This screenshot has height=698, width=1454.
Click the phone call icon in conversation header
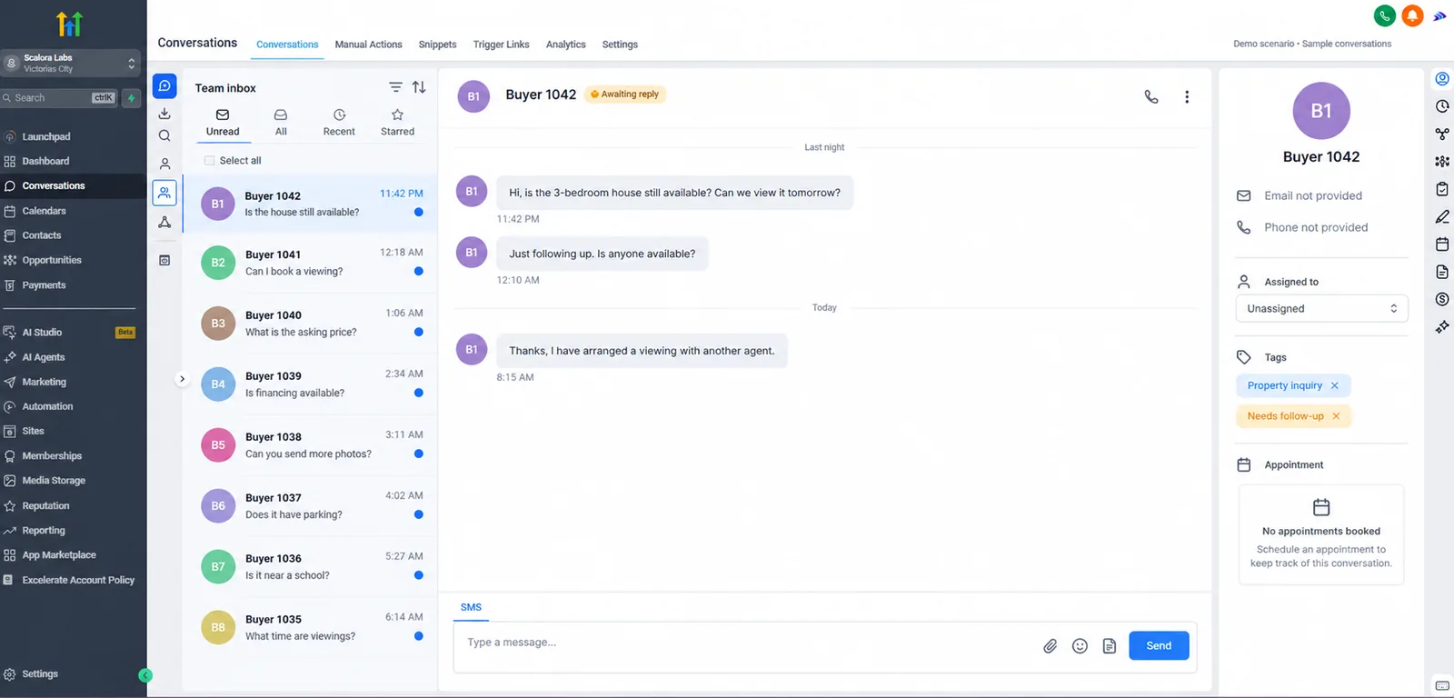pyautogui.click(x=1151, y=96)
